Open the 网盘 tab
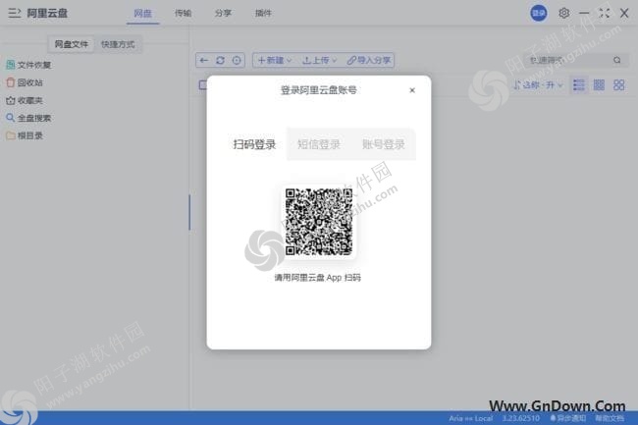Image resolution: width=638 pixels, height=425 pixels. [143, 14]
